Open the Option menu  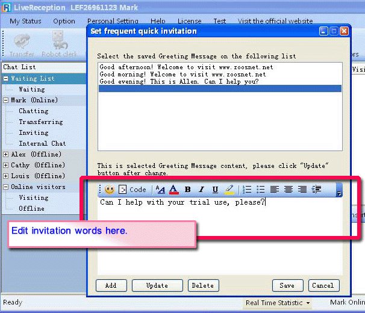pos(64,21)
